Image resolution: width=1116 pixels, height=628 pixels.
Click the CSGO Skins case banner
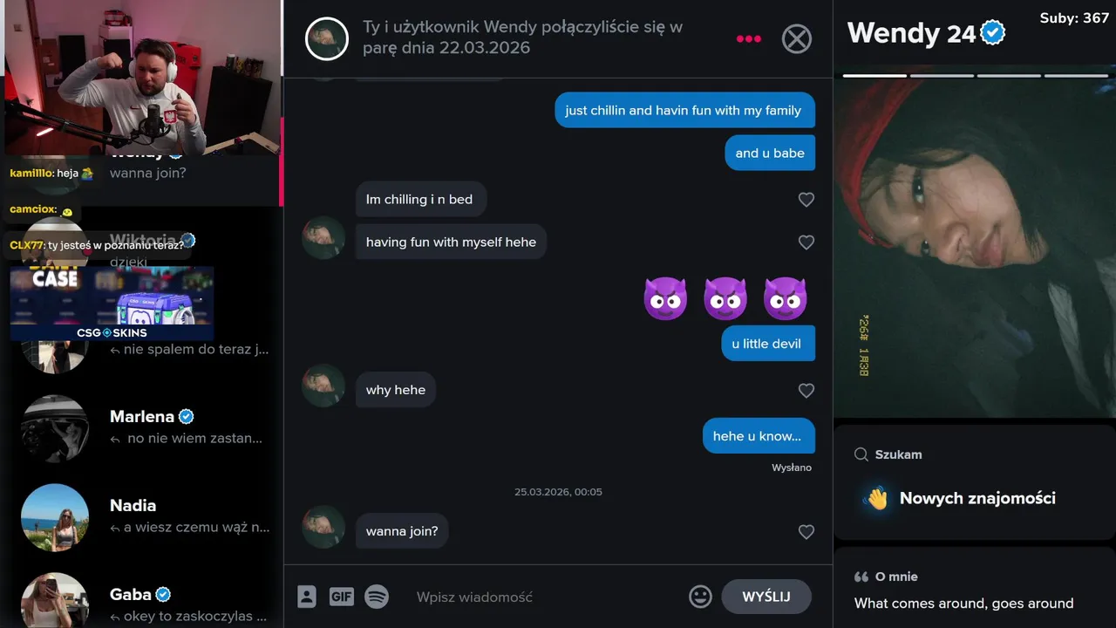tap(112, 304)
